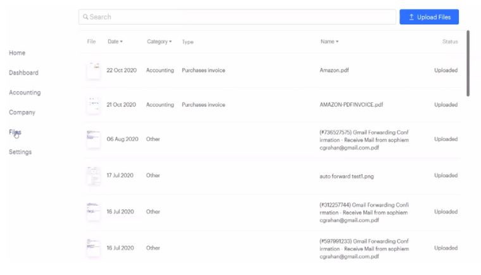Open the AMAZON-PDFINVOICE.pdf file thumbnail
This screenshot has width=481, height=275.
pos(94,105)
